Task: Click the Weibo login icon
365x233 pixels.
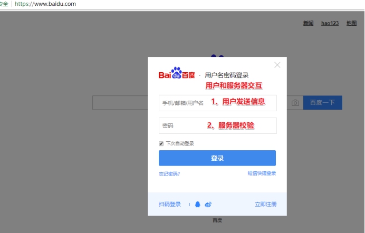Action: [208, 205]
